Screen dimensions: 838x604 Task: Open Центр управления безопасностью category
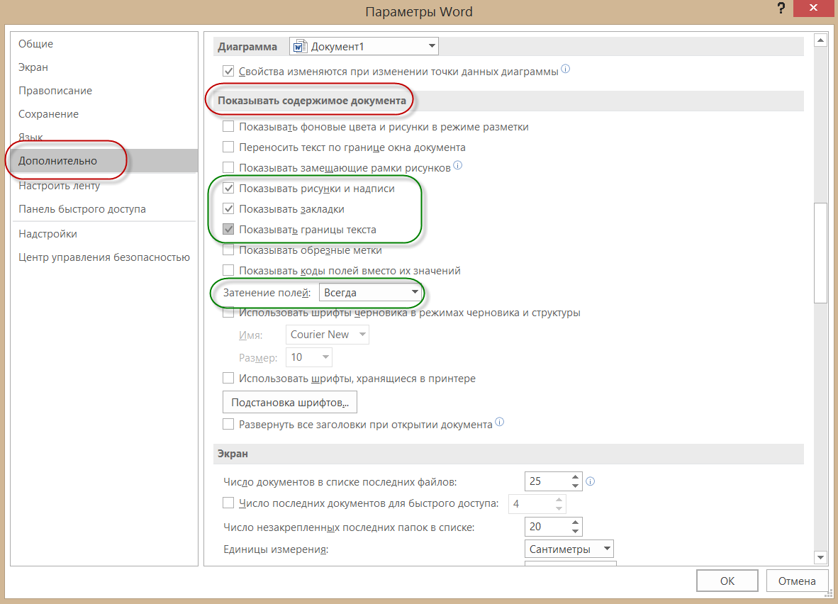[104, 257]
